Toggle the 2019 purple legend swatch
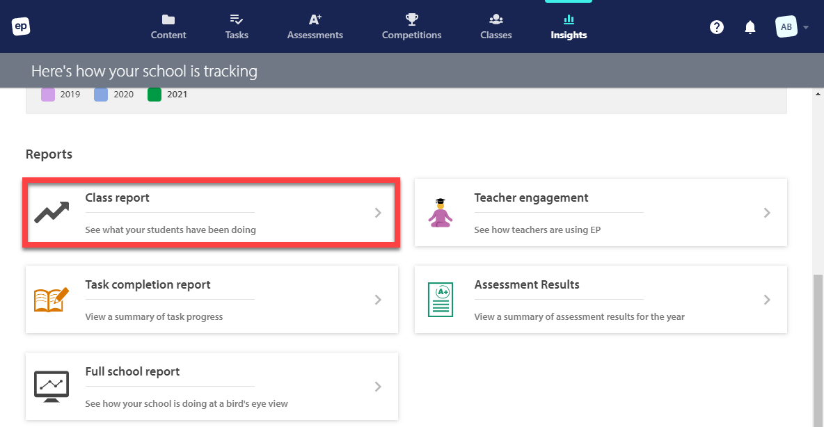Image resolution: width=824 pixels, height=427 pixels. click(48, 95)
